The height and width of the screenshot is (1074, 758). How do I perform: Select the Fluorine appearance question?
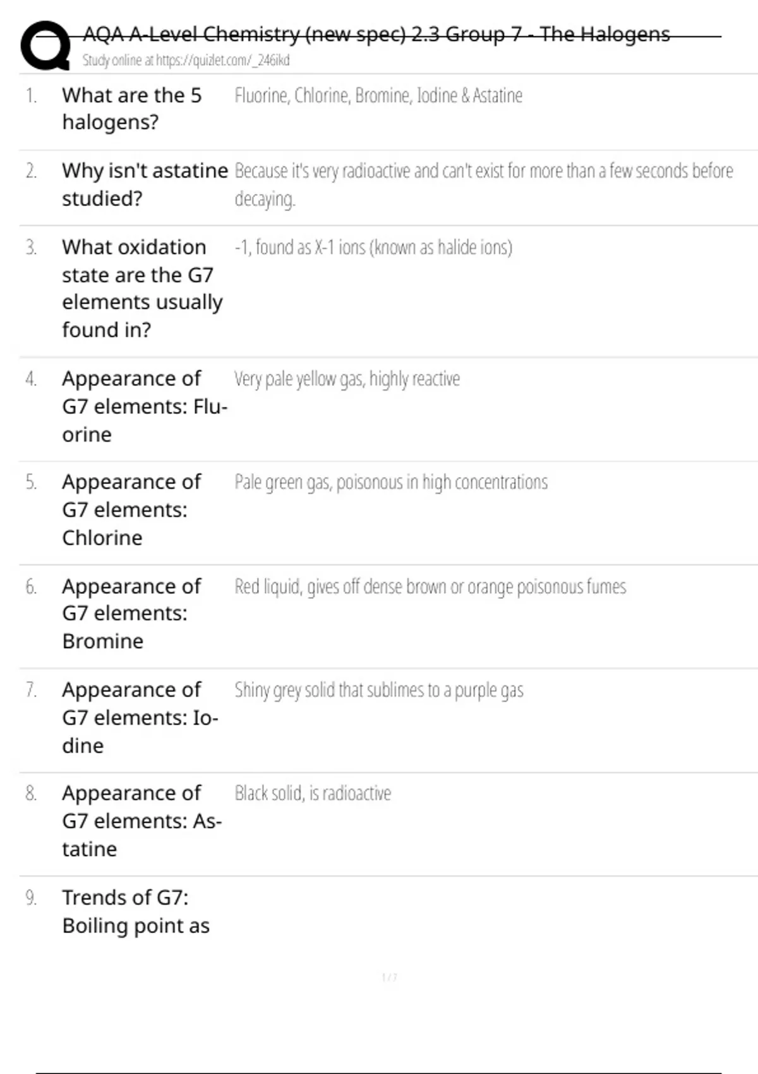(144, 406)
